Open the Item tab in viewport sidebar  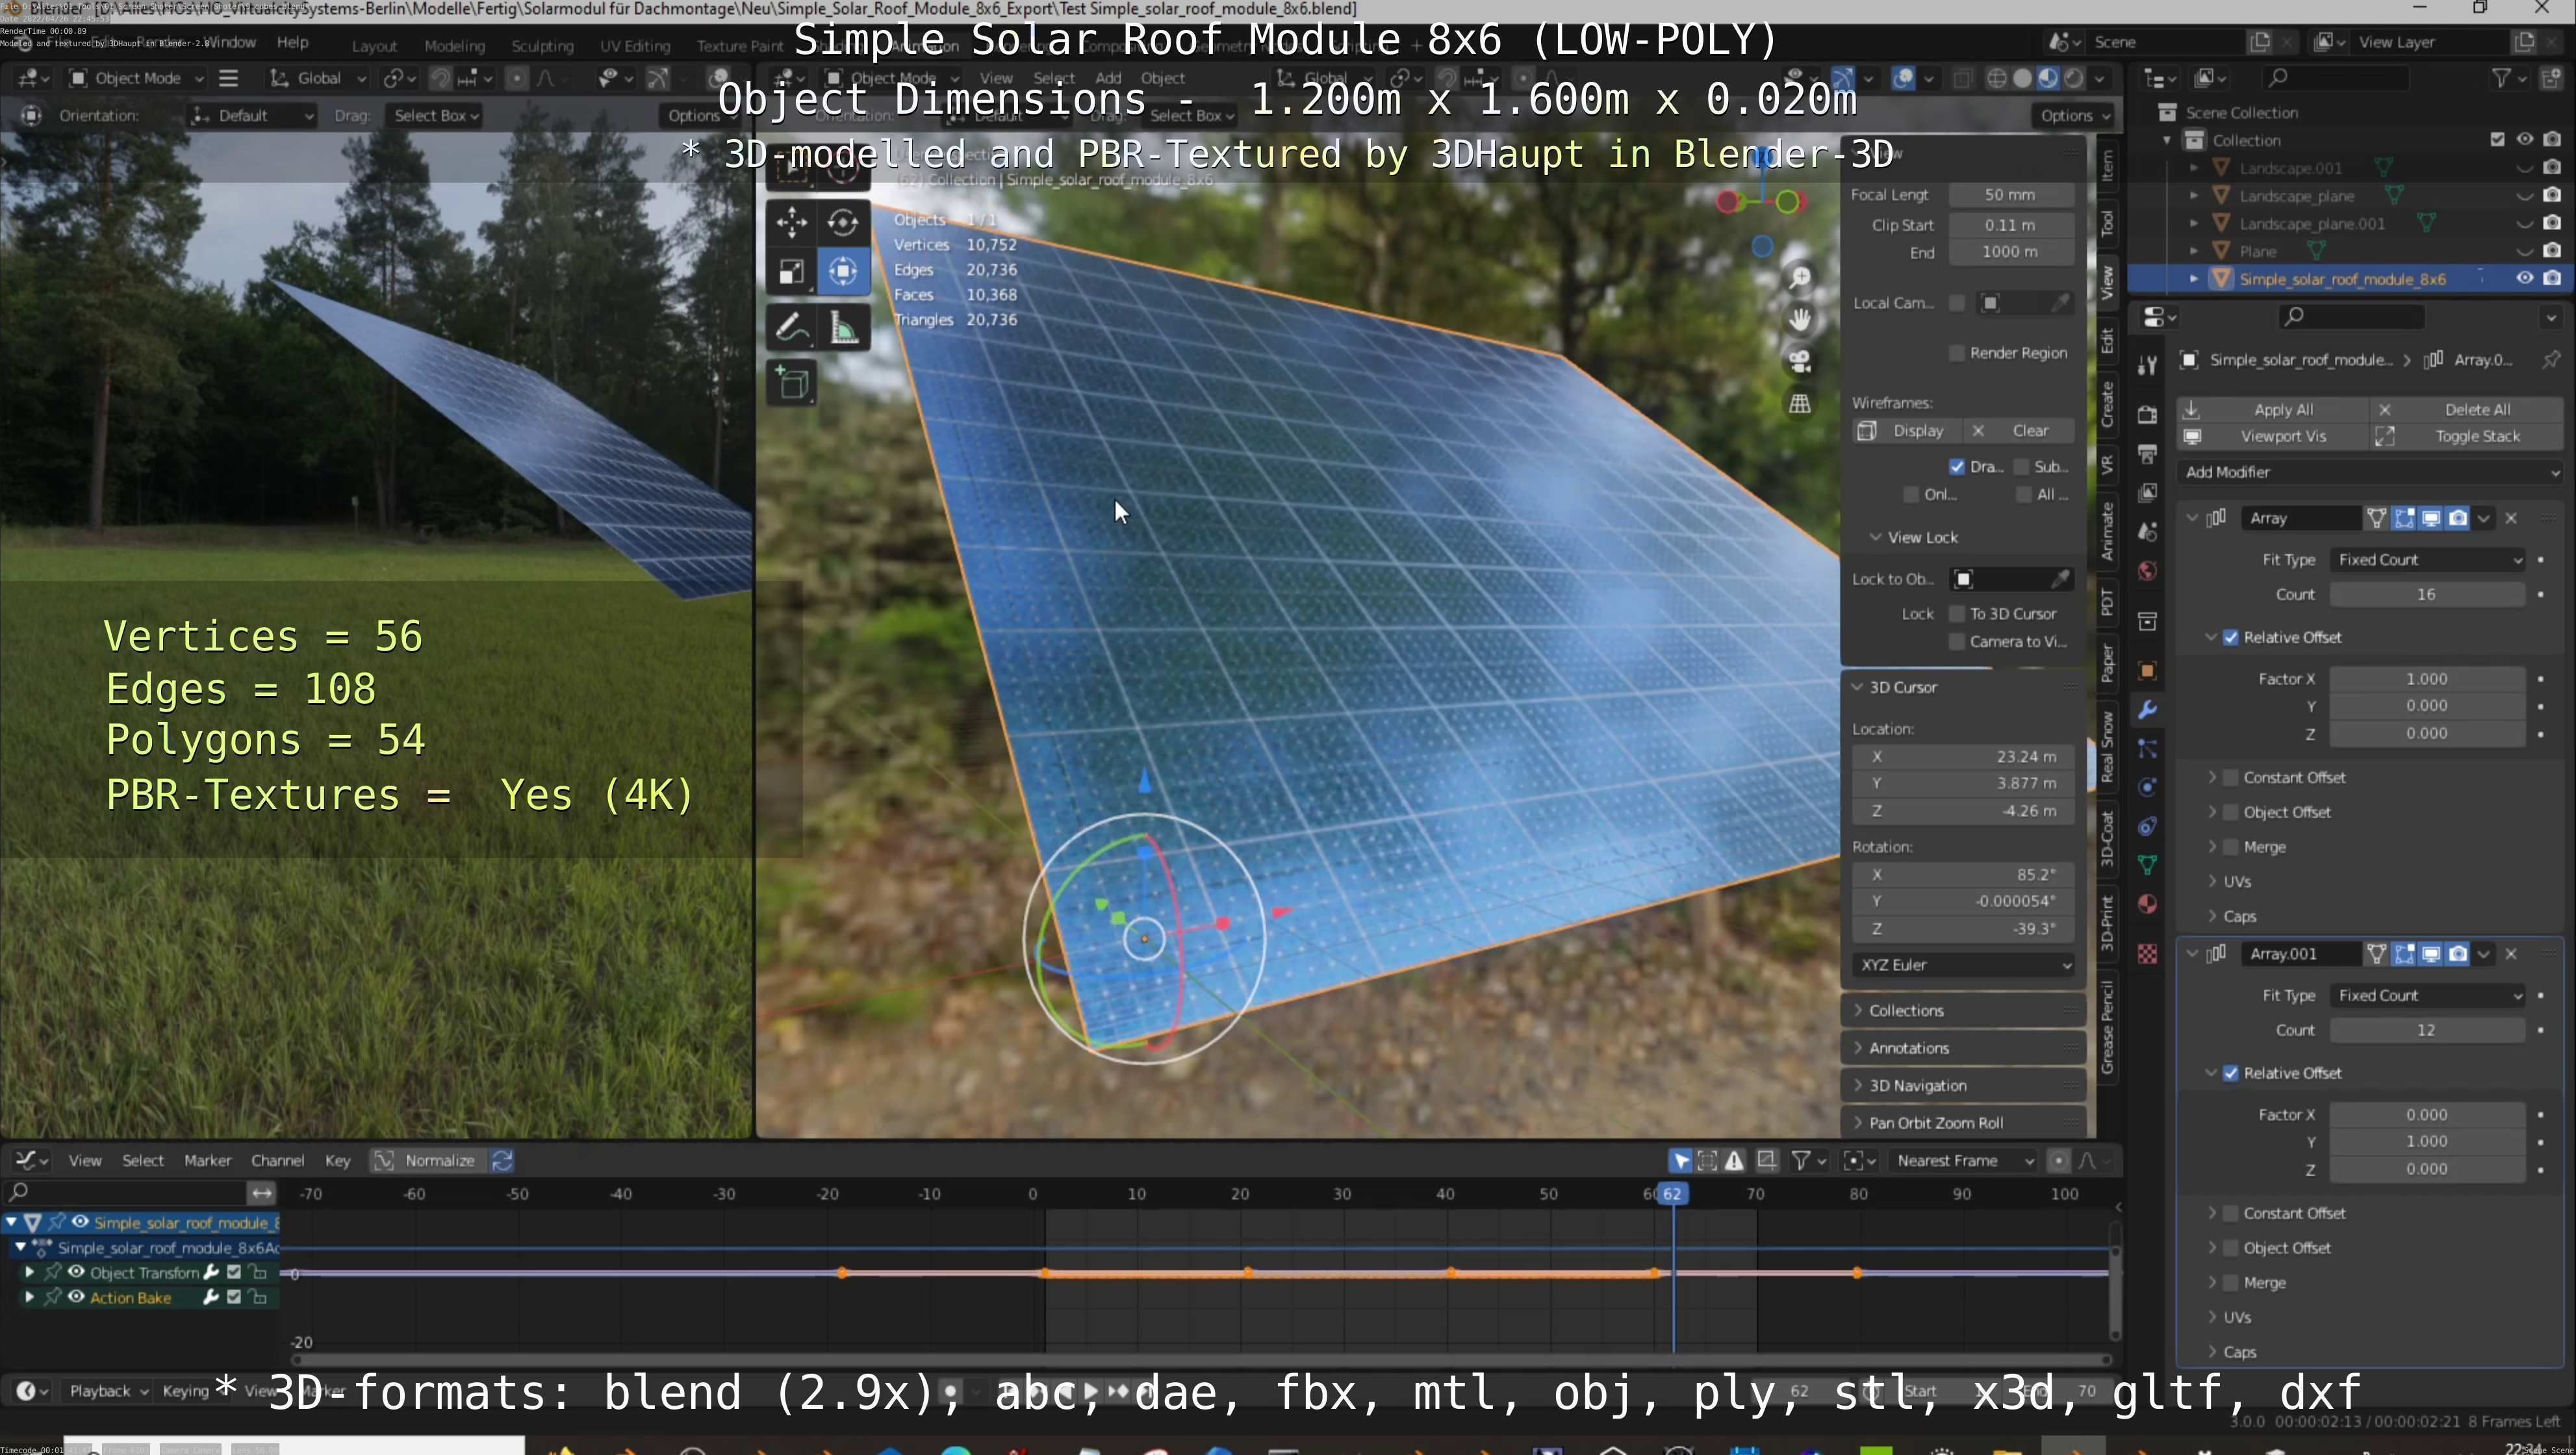[x=2106, y=165]
